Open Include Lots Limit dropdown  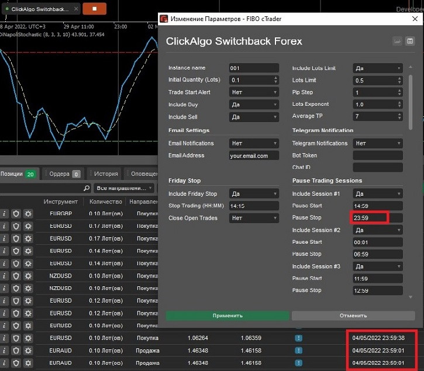378,68
